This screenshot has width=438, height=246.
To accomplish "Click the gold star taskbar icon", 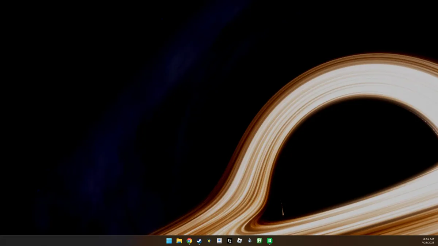I will coord(209,241).
